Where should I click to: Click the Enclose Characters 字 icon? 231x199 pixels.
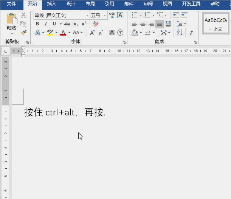(x=120, y=33)
